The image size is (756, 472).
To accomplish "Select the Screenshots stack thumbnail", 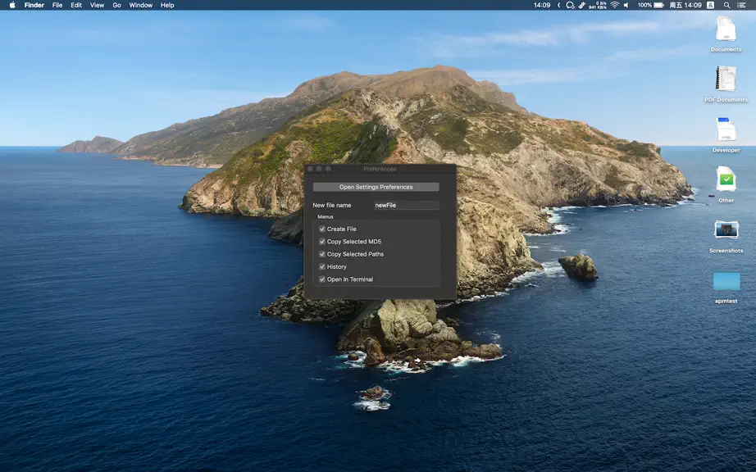I will 726,229.
